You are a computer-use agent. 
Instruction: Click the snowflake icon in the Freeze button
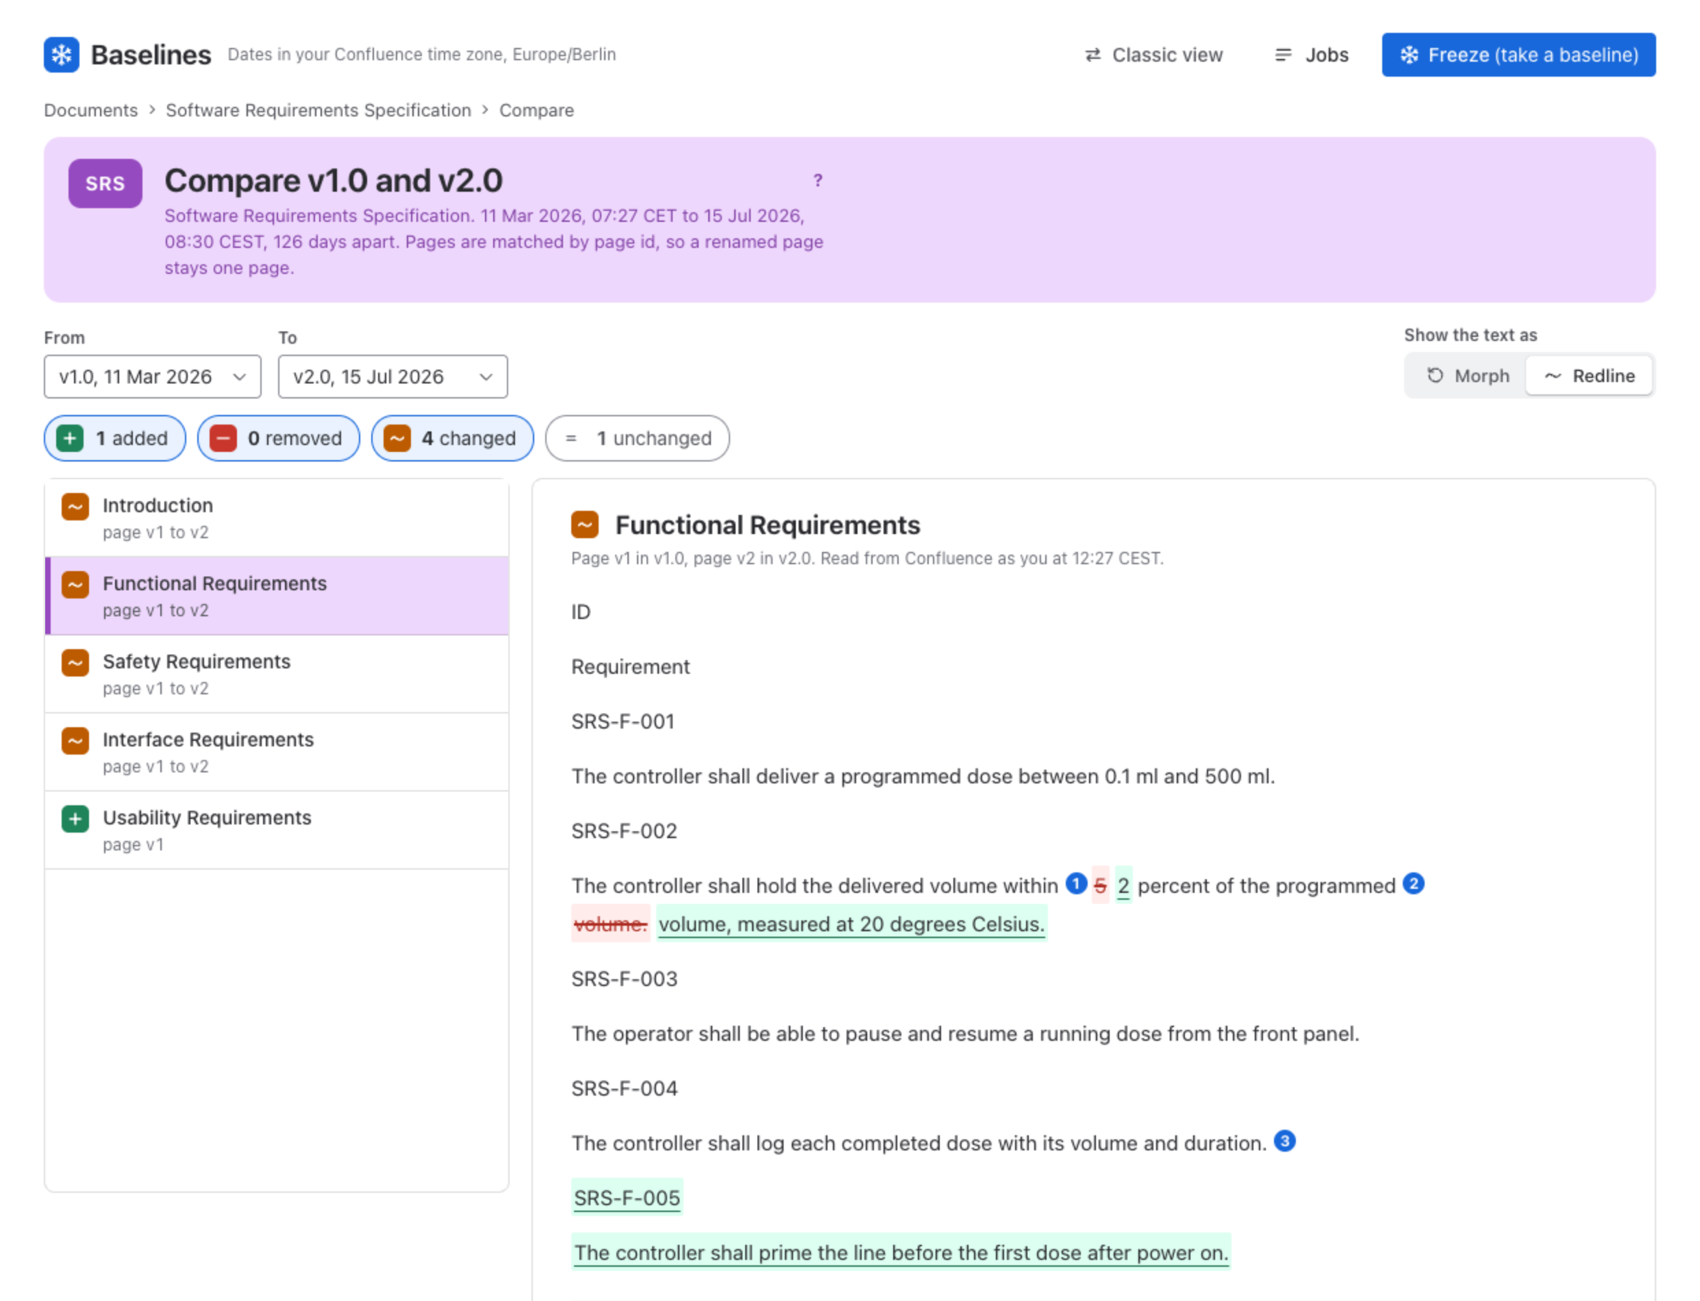coord(1410,55)
